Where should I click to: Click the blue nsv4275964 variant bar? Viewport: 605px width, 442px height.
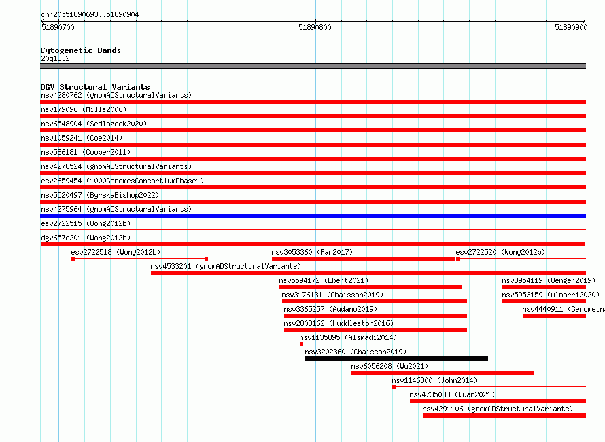pos(313,216)
